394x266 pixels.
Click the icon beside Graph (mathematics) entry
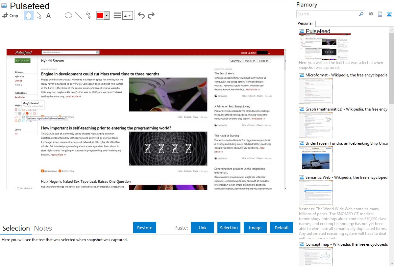click(302, 109)
